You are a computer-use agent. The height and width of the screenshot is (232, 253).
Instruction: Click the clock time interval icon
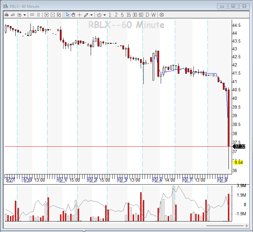pyautogui.click(x=99, y=15)
